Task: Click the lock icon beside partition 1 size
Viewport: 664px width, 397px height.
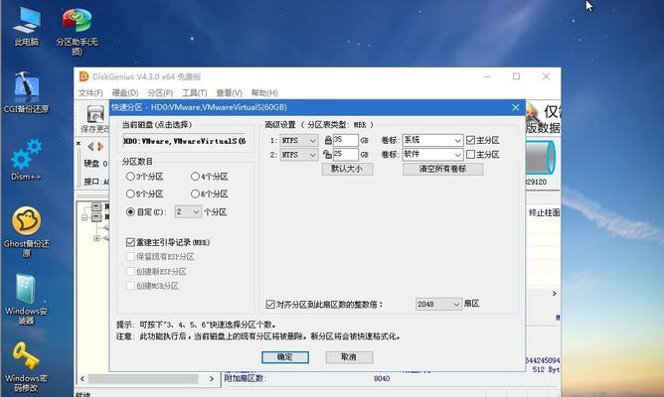Action: coord(328,140)
